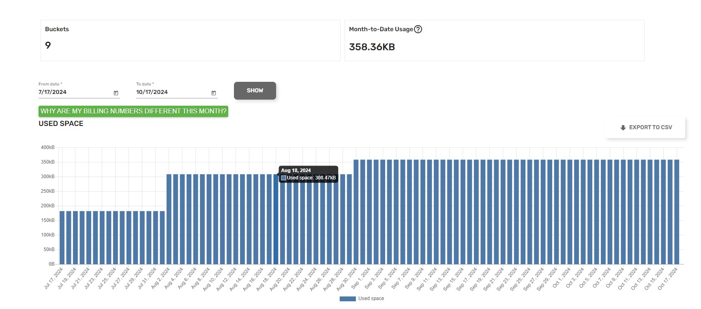The image size is (701, 309).
Task: Click the Month-to-Date Usage help icon
Action: pyautogui.click(x=418, y=29)
